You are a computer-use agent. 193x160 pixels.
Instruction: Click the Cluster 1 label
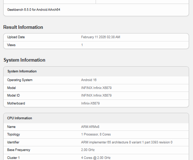[13, 158]
